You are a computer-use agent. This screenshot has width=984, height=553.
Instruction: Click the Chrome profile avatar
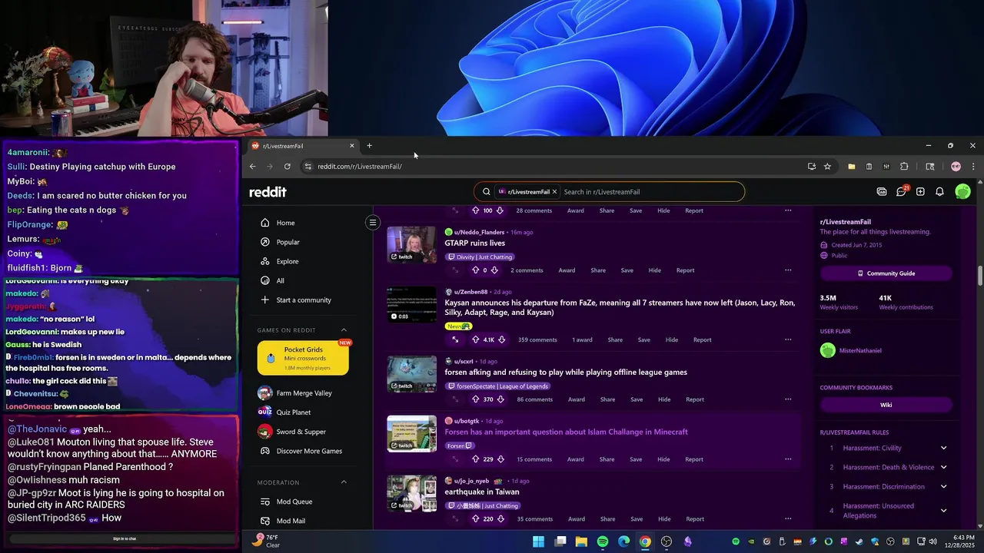coord(956,167)
